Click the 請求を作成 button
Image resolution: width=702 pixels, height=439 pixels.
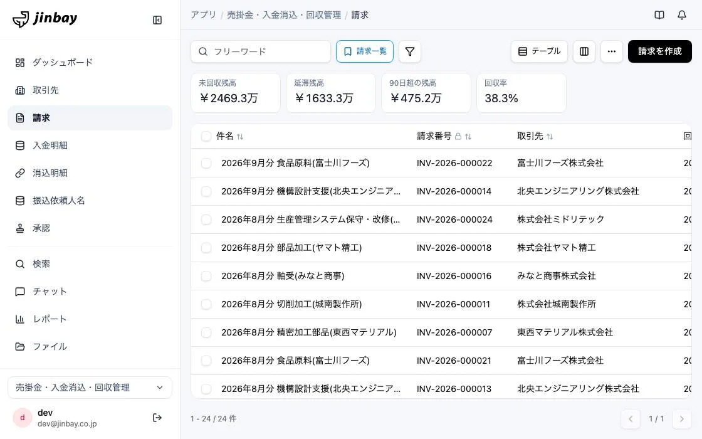(x=659, y=51)
